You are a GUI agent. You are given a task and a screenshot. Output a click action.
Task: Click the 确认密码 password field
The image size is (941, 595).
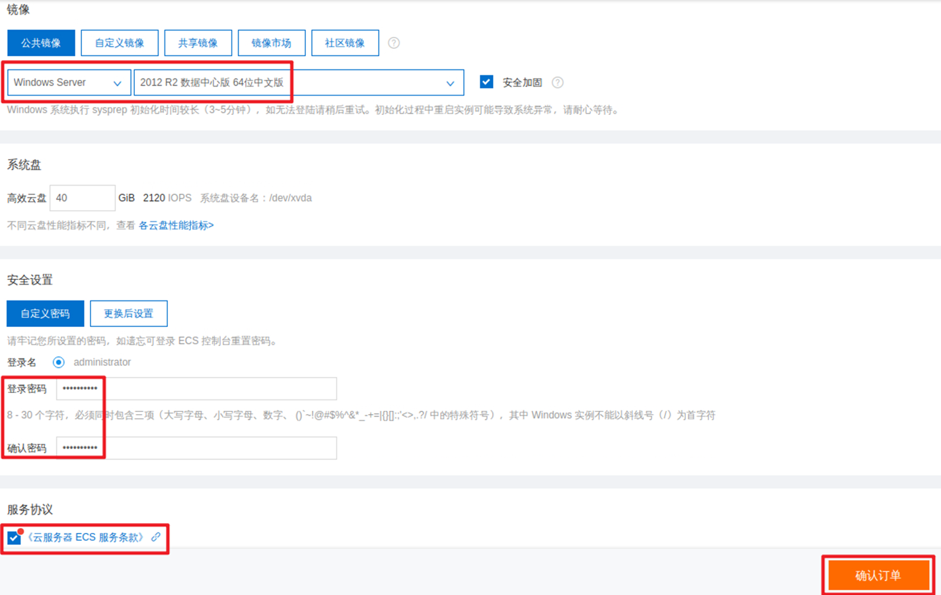196,448
